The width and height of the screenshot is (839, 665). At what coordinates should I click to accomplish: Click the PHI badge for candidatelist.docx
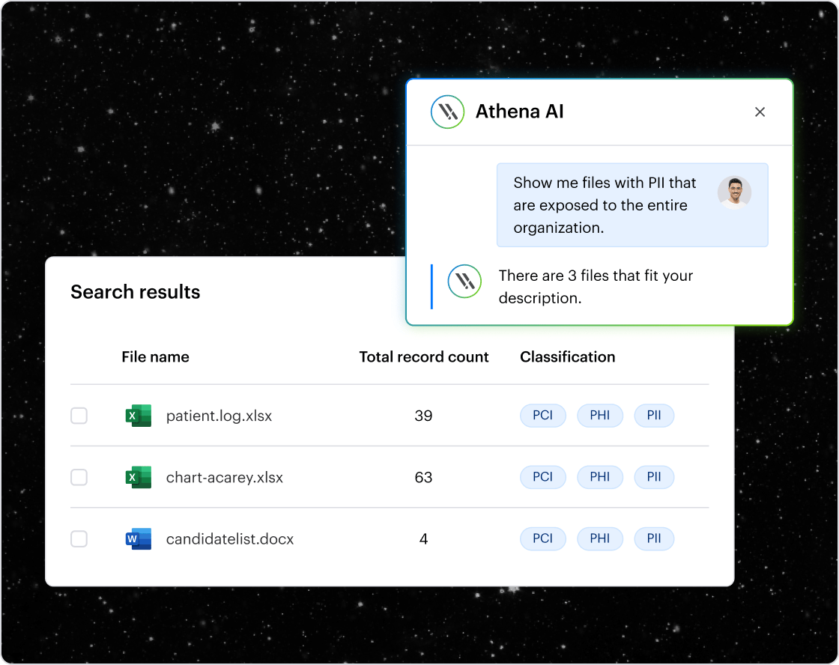(x=600, y=538)
